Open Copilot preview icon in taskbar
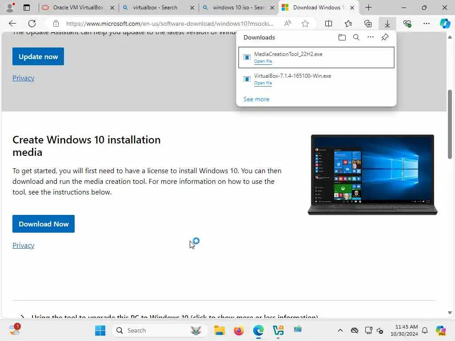This screenshot has width=455, height=341. [x=441, y=330]
